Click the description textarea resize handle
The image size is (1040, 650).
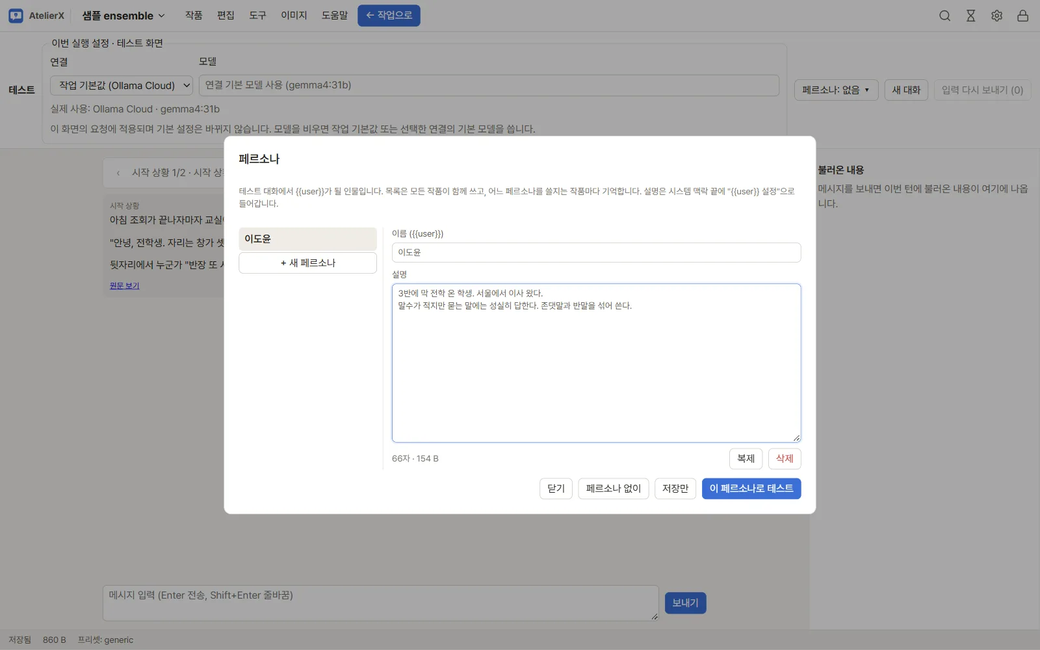click(x=796, y=438)
